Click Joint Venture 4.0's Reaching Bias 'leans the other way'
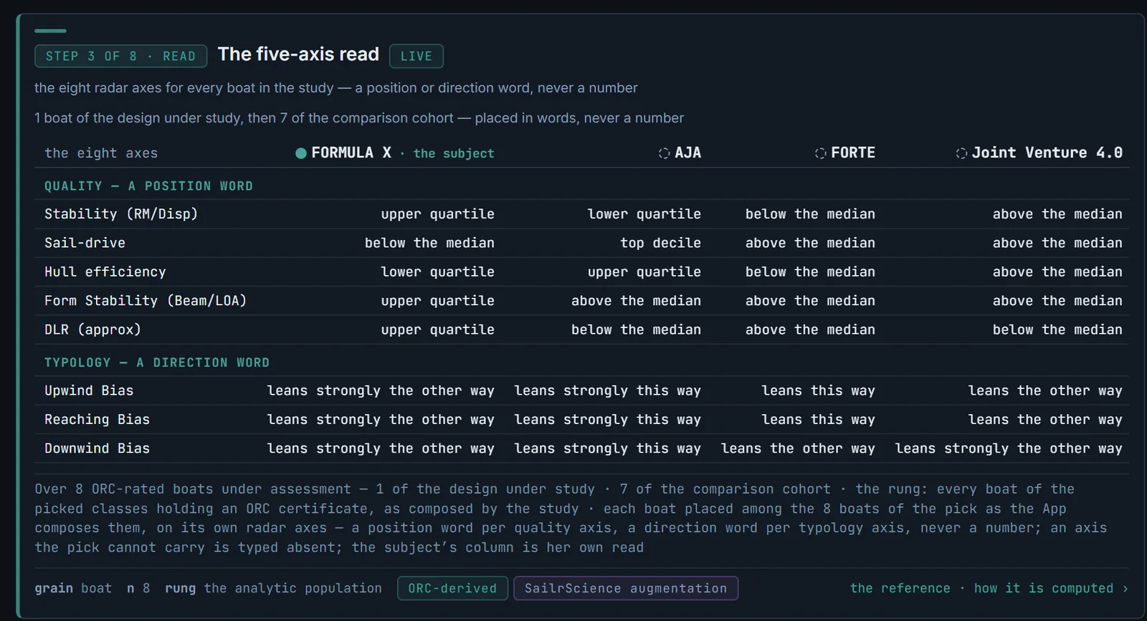Screen dimensions: 1147x621 tap(1045, 420)
